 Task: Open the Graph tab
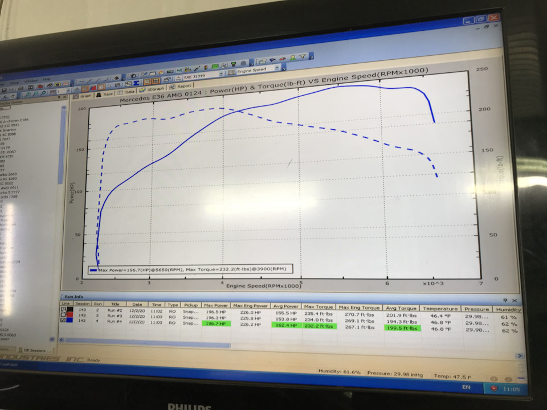83,96
